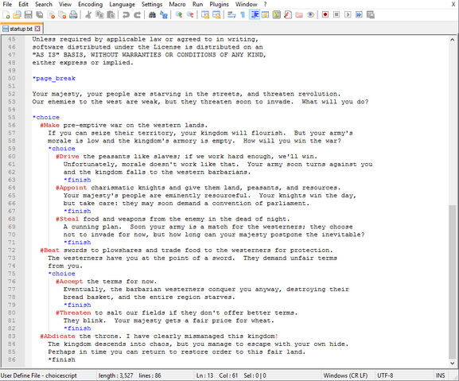Viewport: 459px width, 381px height.
Task: Toggle monitoring with the eye icon
Action: (x=310, y=14)
